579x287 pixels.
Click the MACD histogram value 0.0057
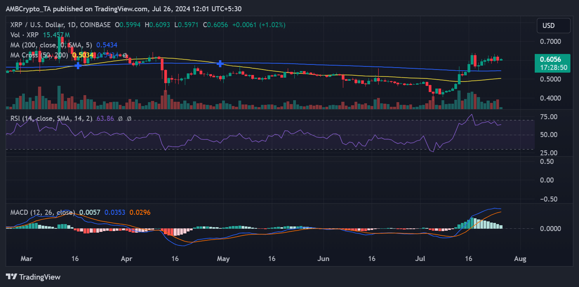click(90, 212)
